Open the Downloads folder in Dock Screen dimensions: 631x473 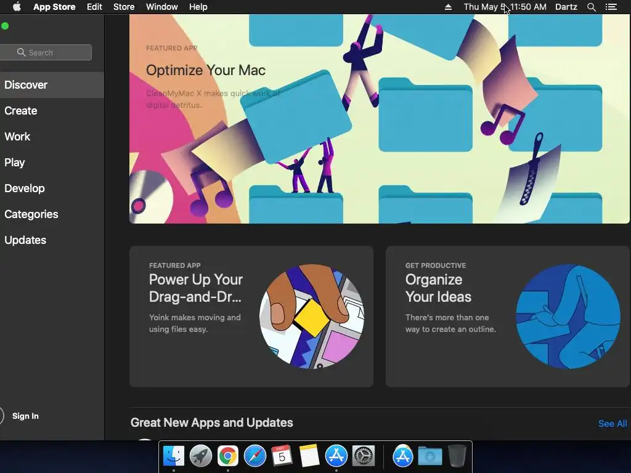[x=429, y=456]
